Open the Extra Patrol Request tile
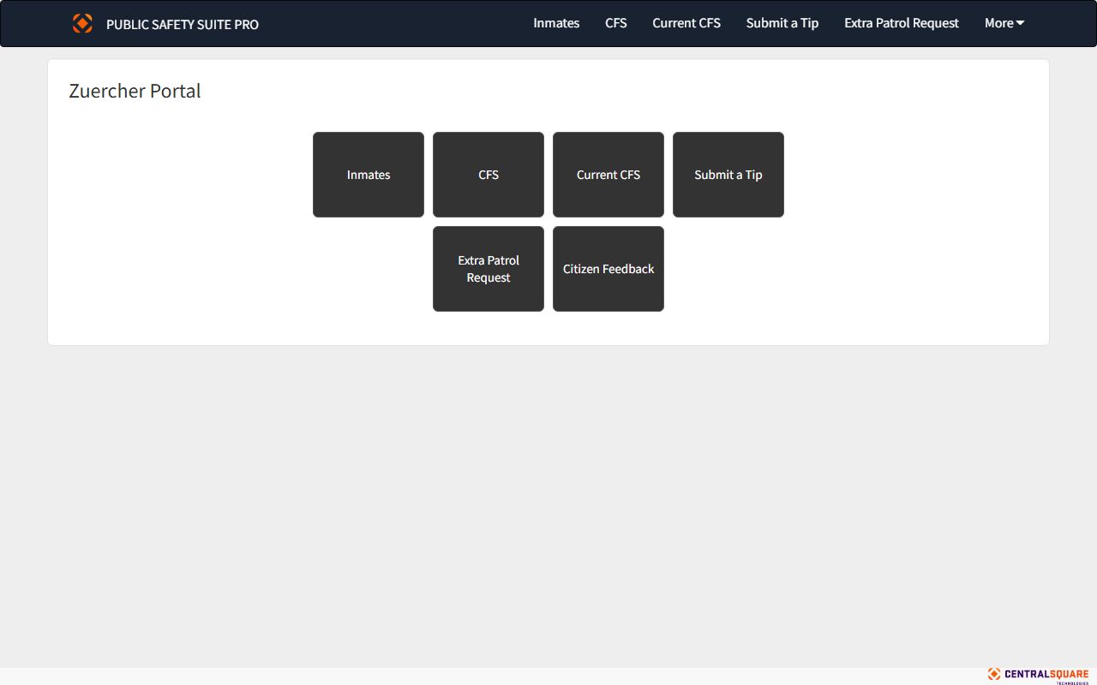 tap(489, 269)
